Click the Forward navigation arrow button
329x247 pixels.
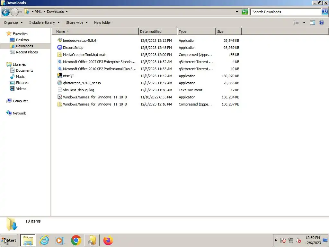point(14,12)
